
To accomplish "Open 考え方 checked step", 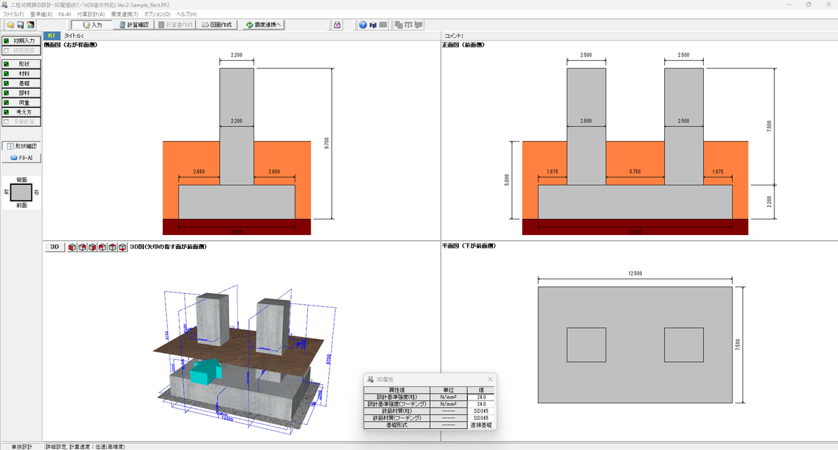I will [x=21, y=112].
